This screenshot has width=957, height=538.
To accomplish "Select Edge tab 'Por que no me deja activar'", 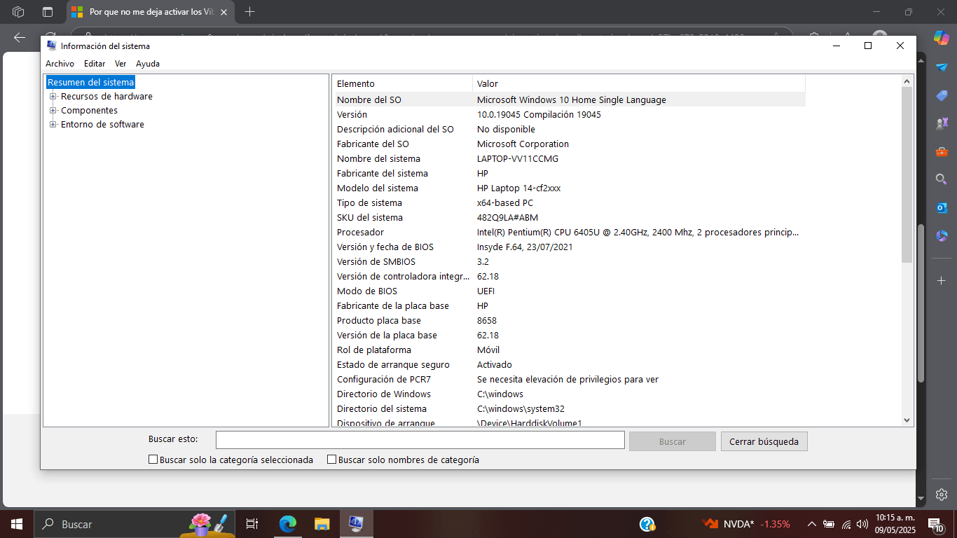I will (151, 12).
